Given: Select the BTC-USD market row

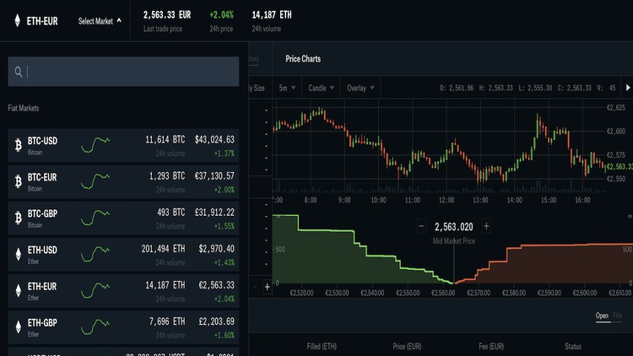Looking at the screenshot, I should 123,146.
